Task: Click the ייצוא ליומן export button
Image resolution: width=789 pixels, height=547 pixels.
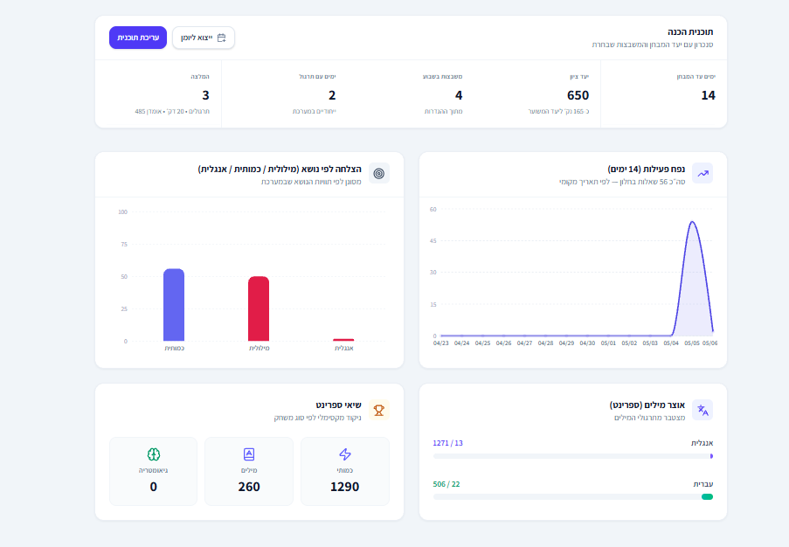Action: coord(204,38)
